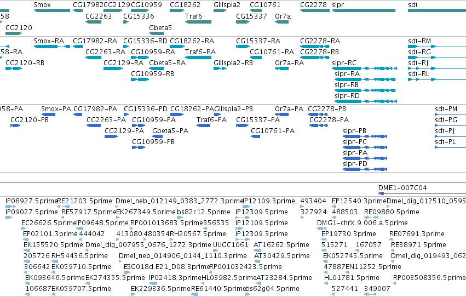This screenshot has width=466, height=297.
Task: Select the EP12540.3prime EST label
Action: (359, 201)
